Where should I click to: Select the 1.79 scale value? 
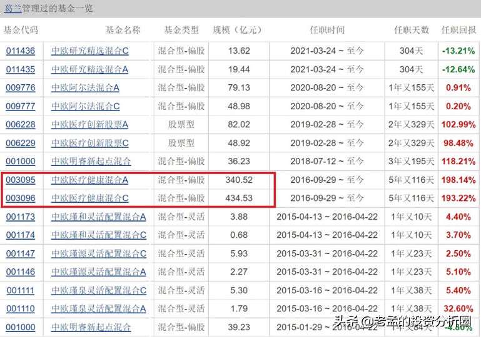click(239, 308)
